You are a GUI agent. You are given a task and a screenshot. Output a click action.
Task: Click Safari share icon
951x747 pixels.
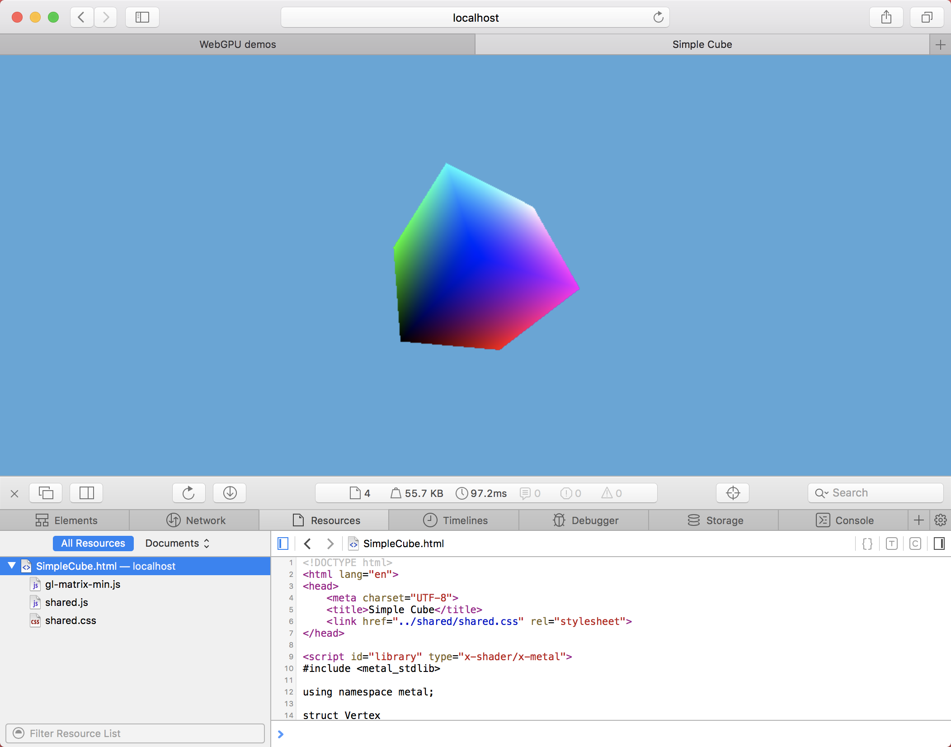click(886, 18)
